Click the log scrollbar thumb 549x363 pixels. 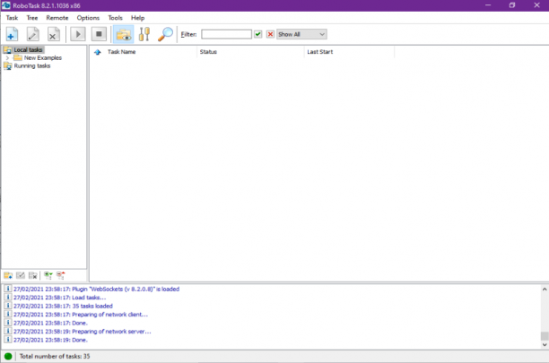545,336
